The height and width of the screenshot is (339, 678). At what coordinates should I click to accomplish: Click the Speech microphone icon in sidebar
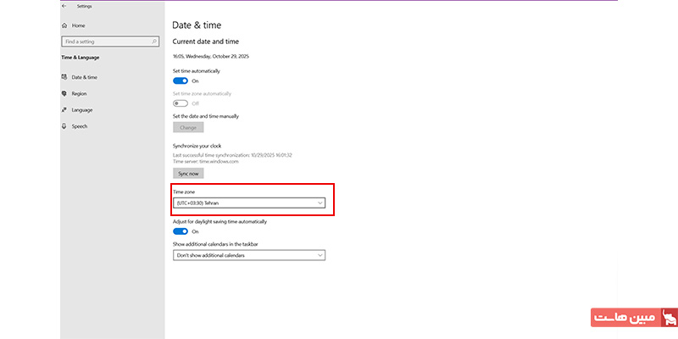[64, 126]
